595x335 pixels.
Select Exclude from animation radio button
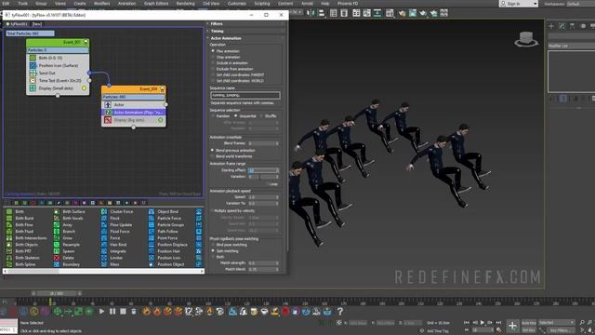point(213,69)
